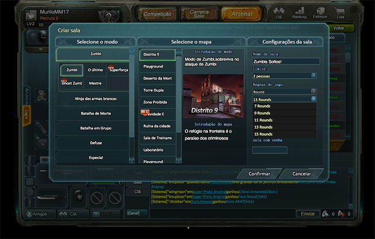Click the question mark badge emblem
375x239 pixels.
[109, 17]
